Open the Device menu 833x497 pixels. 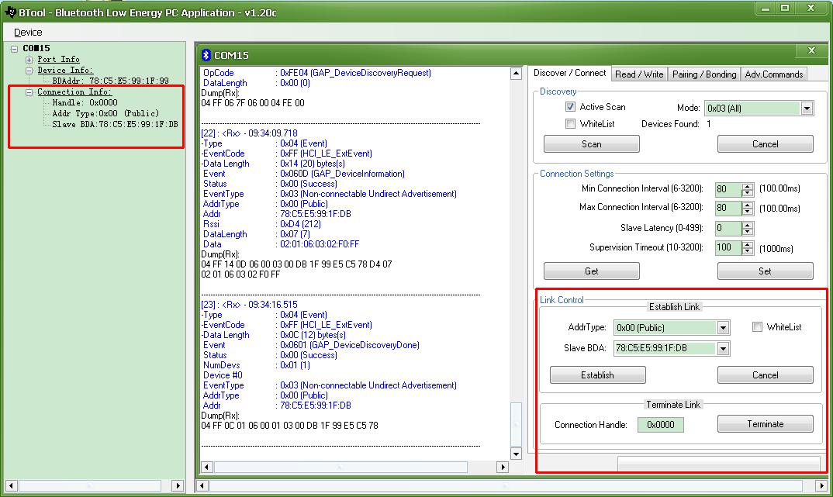[28, 33]
